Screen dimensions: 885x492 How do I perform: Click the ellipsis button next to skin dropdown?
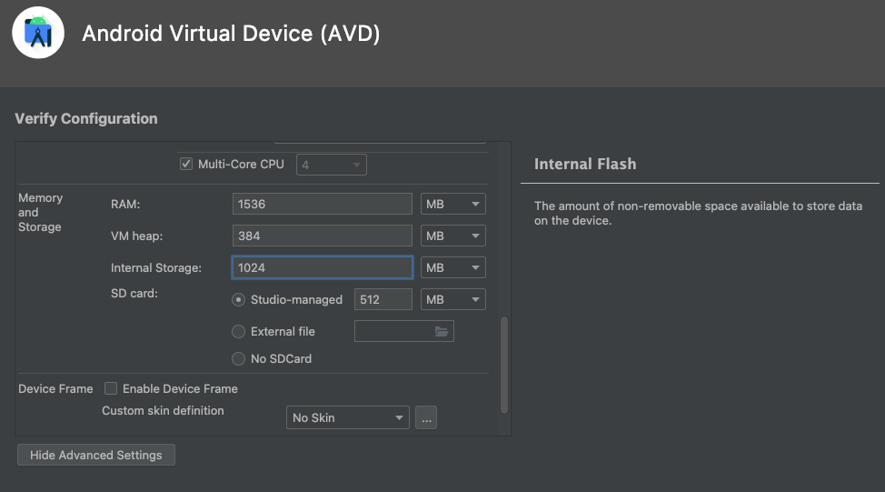[x=427, y=418]
